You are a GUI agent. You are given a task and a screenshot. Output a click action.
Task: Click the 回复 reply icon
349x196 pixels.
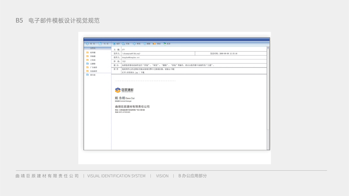click(123, 44)
